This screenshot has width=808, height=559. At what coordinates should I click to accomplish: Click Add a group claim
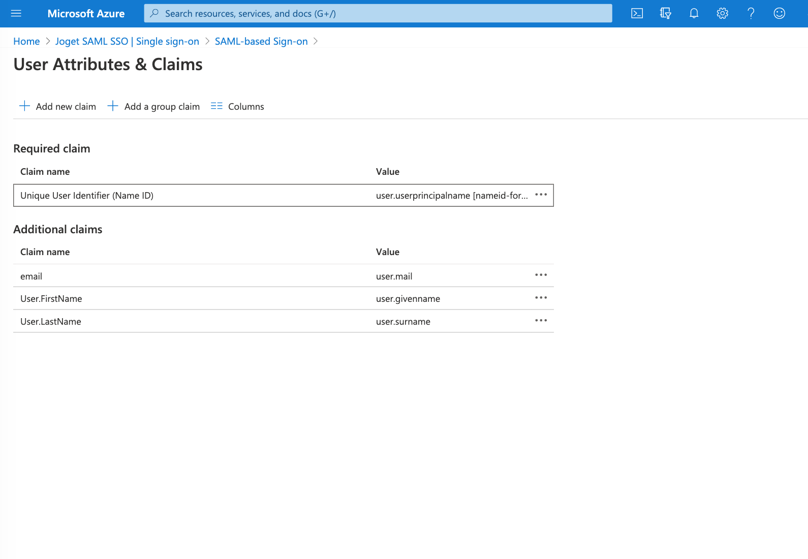coord(153,106)
